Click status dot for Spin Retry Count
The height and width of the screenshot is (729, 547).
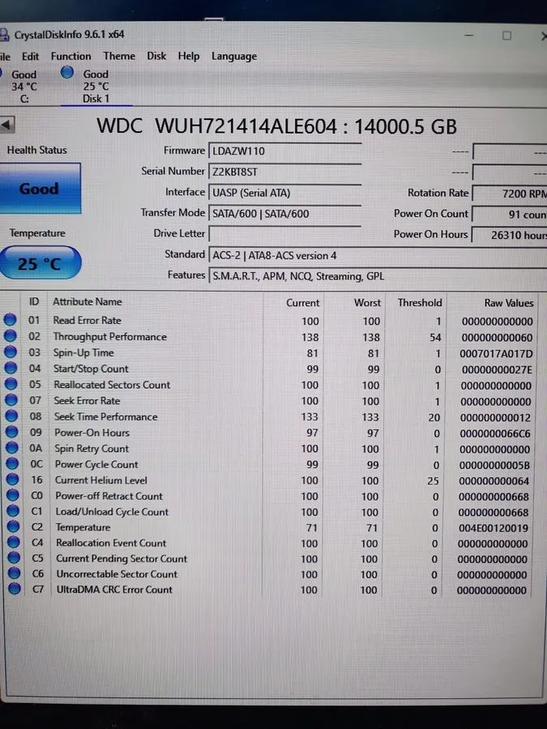[11, 447]
